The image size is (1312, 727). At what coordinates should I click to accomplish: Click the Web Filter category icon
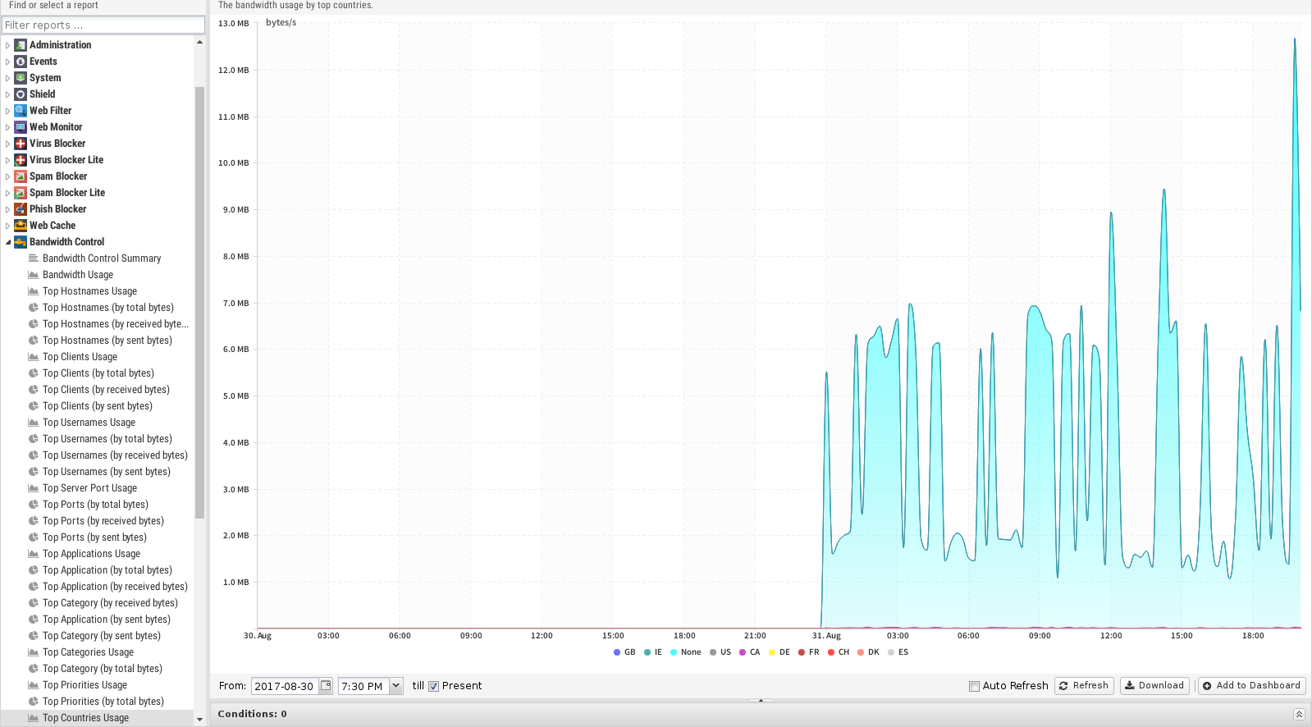tap(21, 111)
